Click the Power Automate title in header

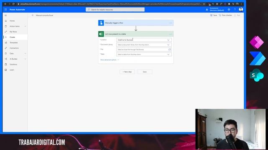[17, 10]
